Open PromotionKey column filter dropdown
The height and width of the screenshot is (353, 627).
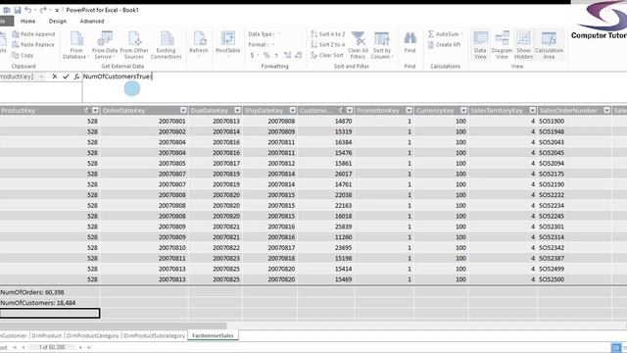click(x=409, y=110)
